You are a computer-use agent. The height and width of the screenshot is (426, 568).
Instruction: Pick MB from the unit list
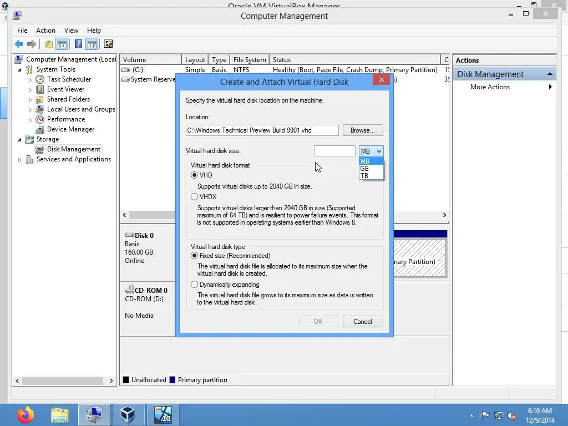point(371,161)
